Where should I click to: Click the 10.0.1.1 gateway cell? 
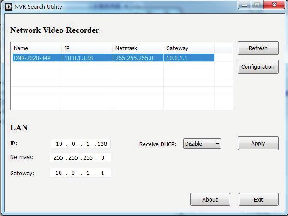[189, 58]
